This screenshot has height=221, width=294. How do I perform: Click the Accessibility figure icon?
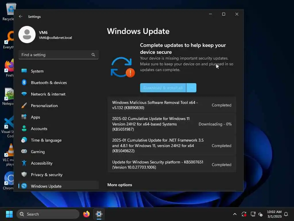point(24,163)
